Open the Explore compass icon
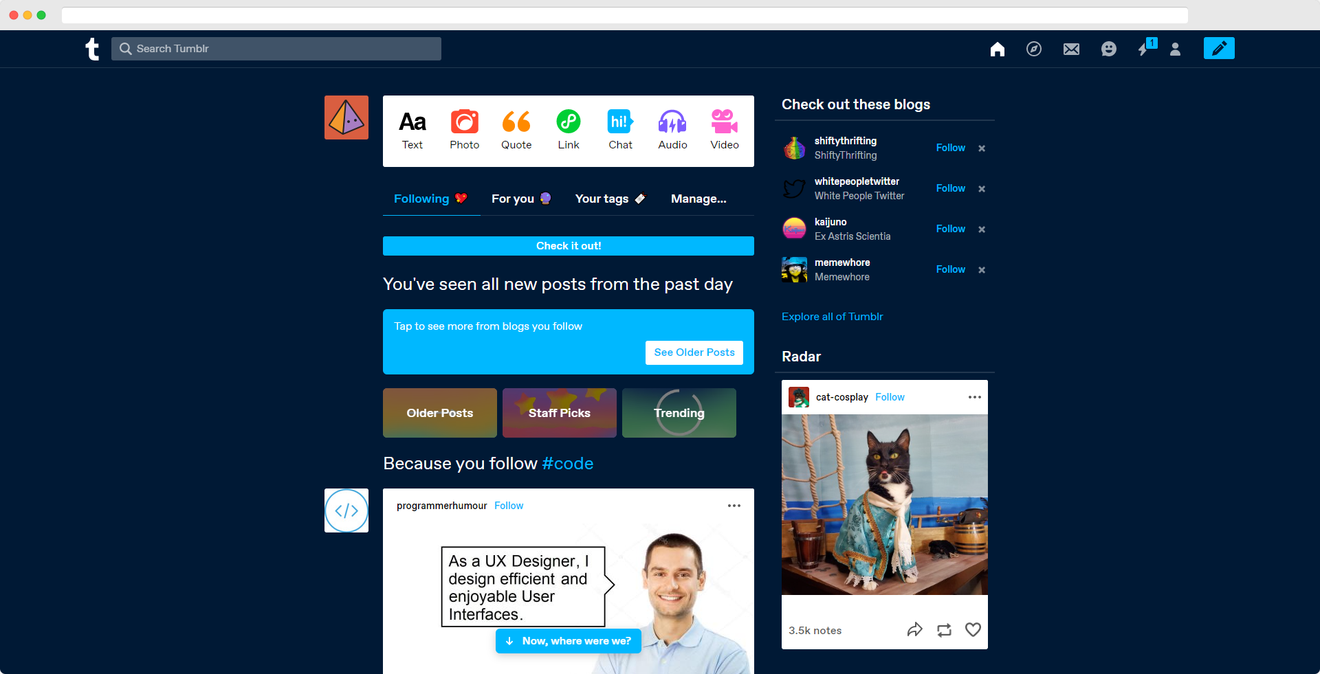The image size is (1320, 674). click(1033, 49)
